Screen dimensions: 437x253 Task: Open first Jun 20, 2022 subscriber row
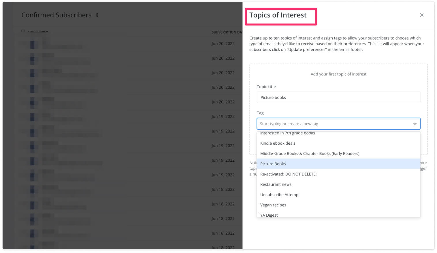pyautogui.click(x=127, y=44)
